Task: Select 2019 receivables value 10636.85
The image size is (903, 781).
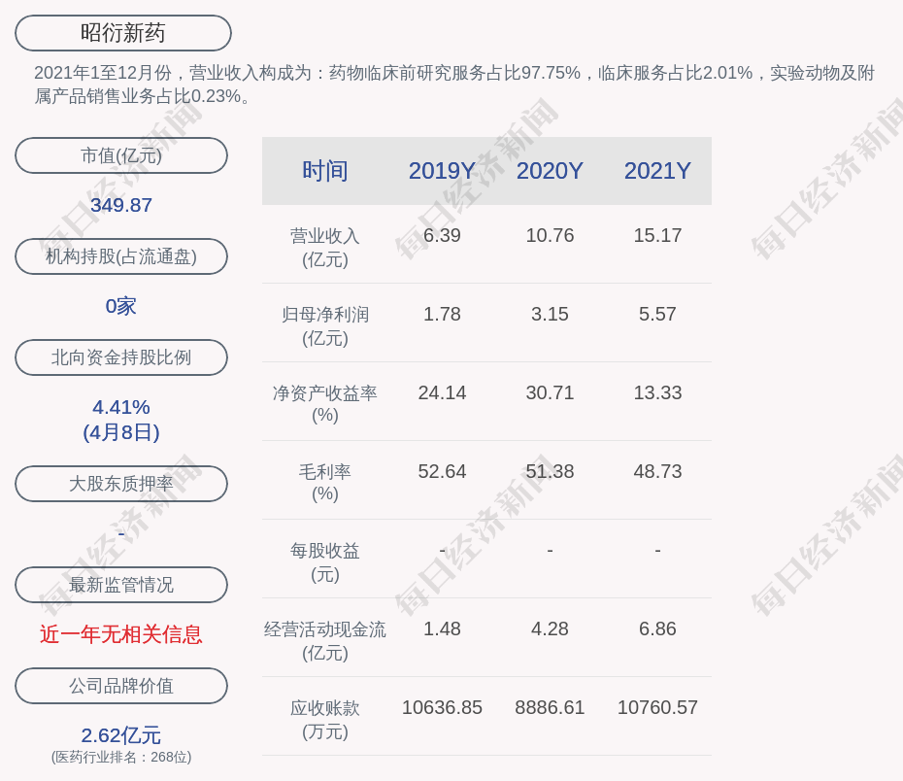Action: [x=442, y=707]
